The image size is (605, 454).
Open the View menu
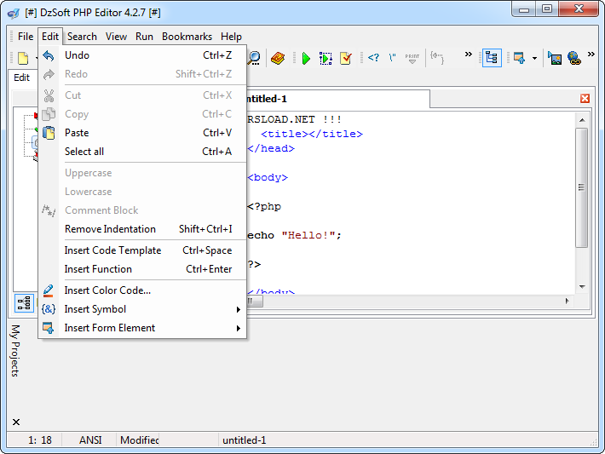pos(116,37)
